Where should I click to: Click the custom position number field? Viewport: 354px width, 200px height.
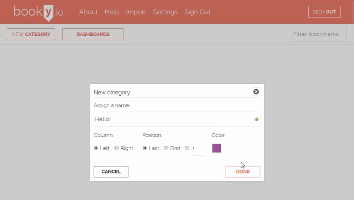(x=197, y=149)
